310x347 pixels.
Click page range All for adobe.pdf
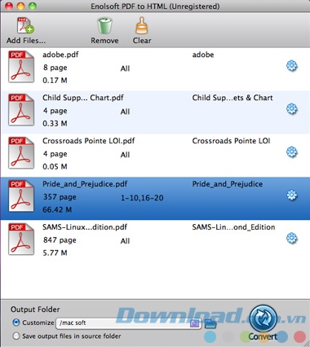click(125, 68)
